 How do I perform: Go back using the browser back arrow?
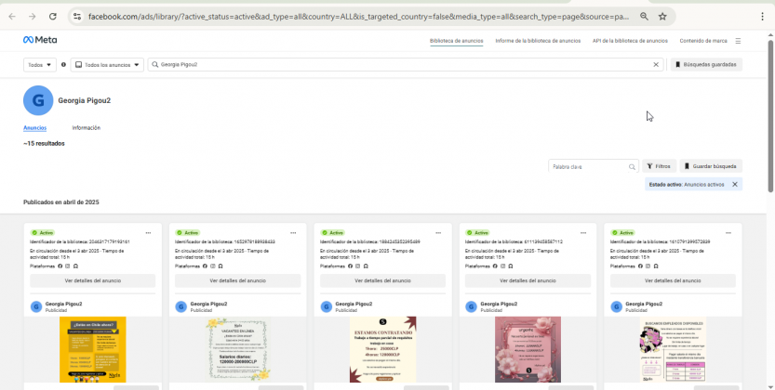pos(12,17)
